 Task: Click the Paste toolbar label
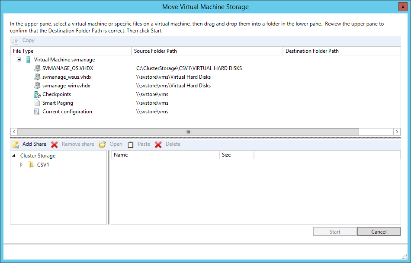tap(144, 144)
